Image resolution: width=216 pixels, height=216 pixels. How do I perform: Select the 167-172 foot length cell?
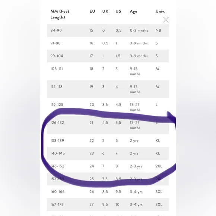pos(57,204)
